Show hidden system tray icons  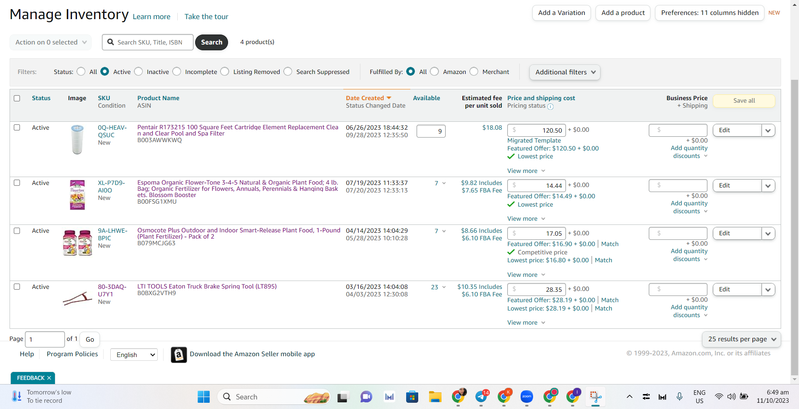pyautogui.click(x=630, y=397)
